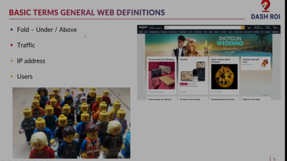The width and height of the screenshot is (287, 161).
Task: Open the Jurassic World Dominion poster
Action: (x=224, y=76)
